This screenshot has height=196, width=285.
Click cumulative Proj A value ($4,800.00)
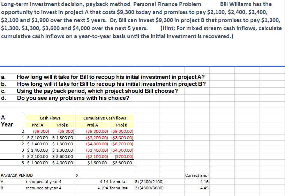pos(92,144)
